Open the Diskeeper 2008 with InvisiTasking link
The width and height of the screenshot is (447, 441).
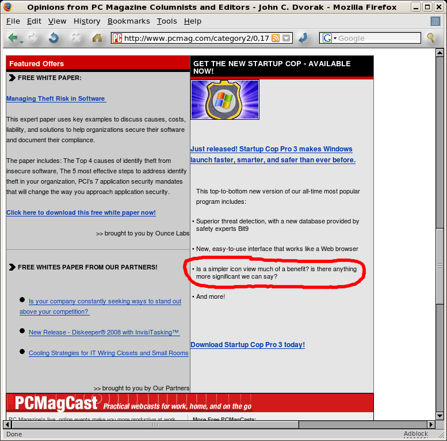pos(104,332)
